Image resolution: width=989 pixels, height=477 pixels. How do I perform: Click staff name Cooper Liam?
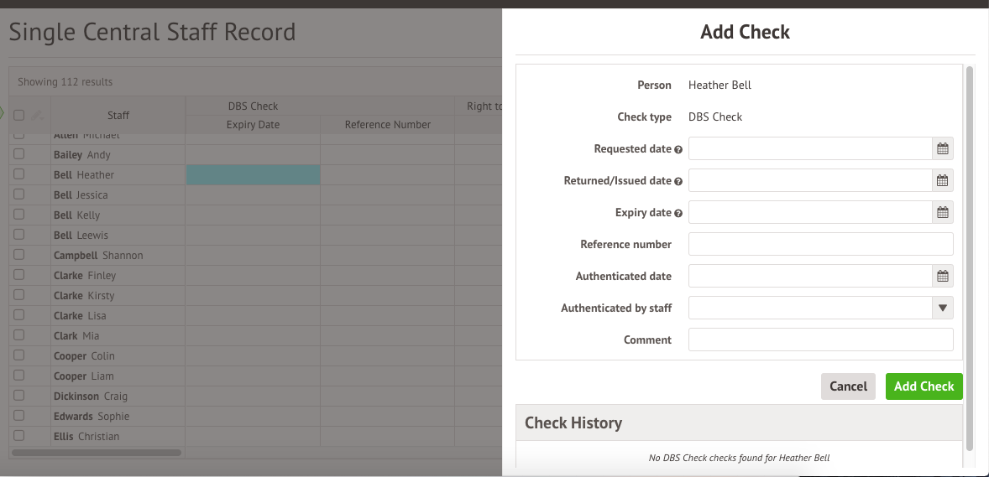(84, 376)
